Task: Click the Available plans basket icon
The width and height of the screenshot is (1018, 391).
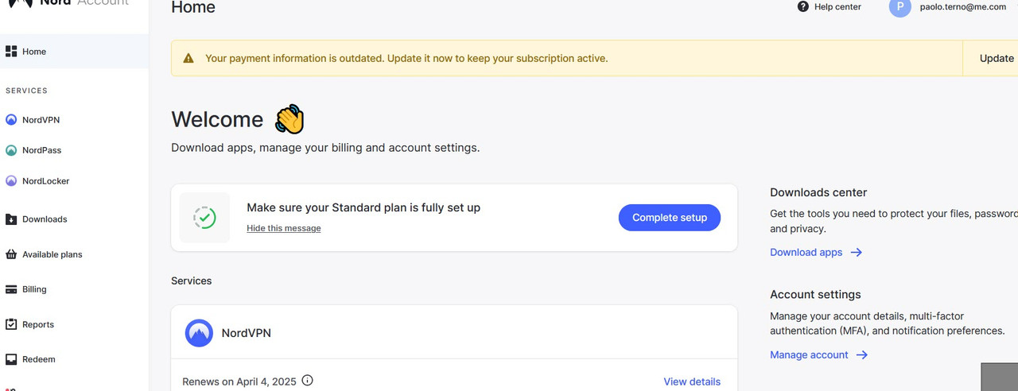Action: (11, 254)
